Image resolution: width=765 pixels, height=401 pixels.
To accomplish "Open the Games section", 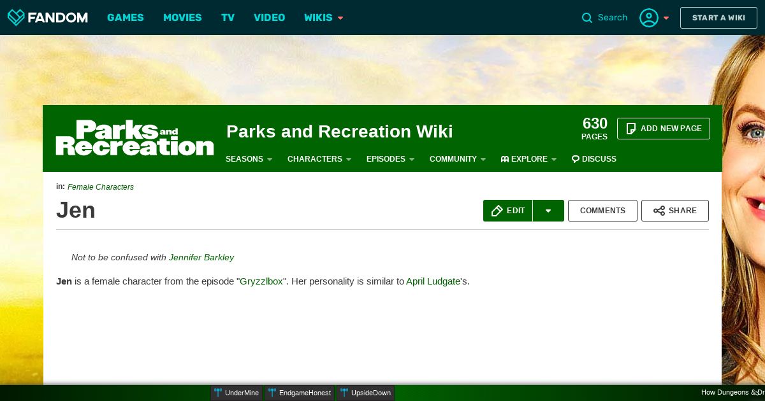I will point(126,18).
